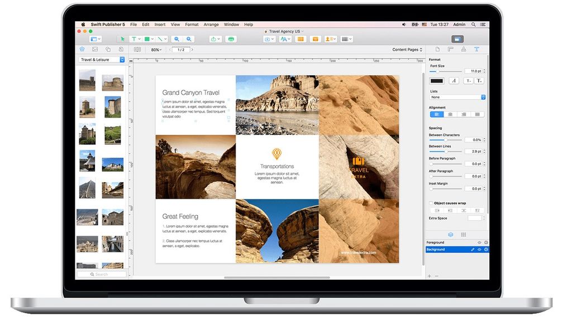Click the Content Pages button

407,49
